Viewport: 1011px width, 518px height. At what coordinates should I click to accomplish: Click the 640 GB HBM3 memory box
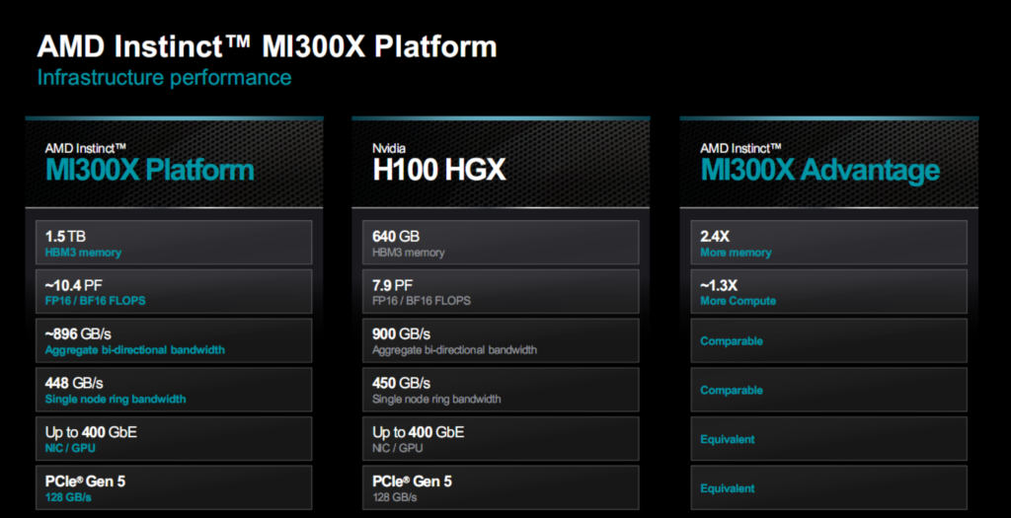(x=501, y=242)
